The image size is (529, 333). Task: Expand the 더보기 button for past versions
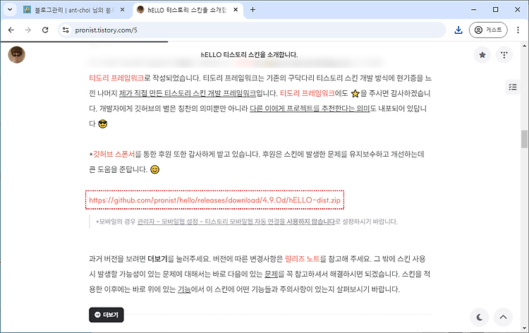pos(107,315)
